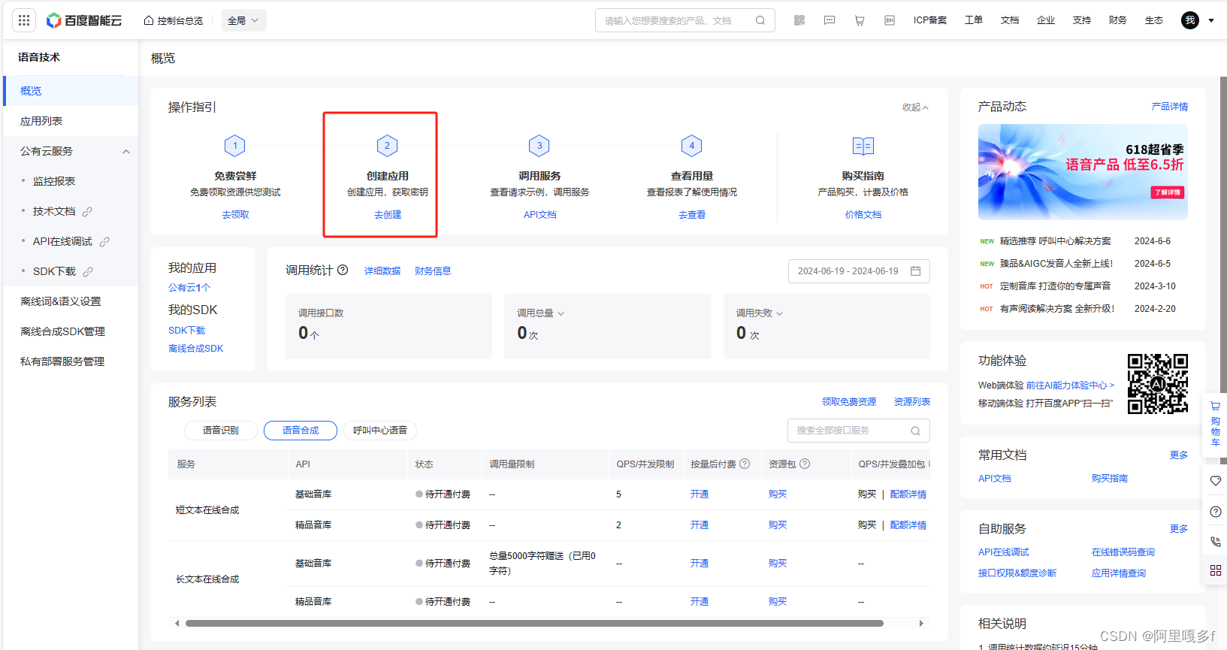Click the help icon next to 调用统计
The width and height of the screenshot is (1227, 650).
(x=343, y=270)
